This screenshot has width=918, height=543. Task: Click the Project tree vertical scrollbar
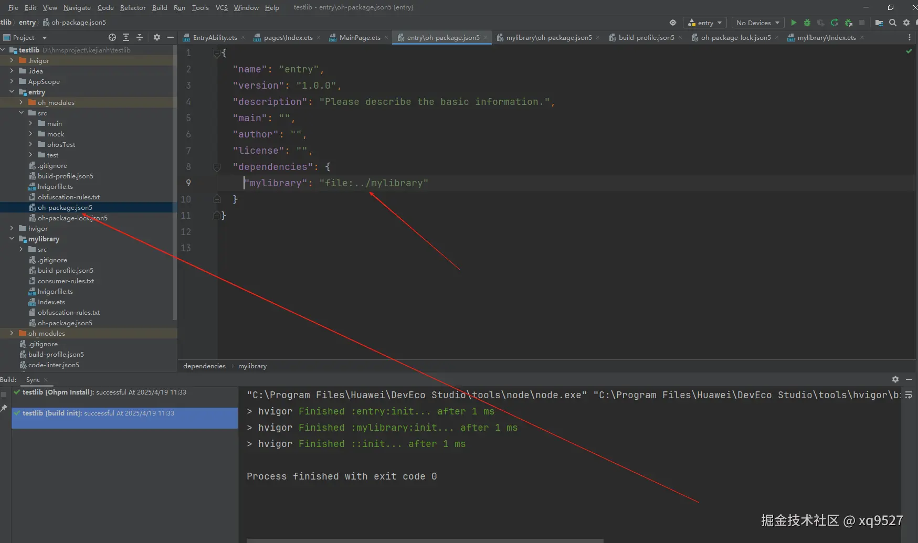coord(175,182)
